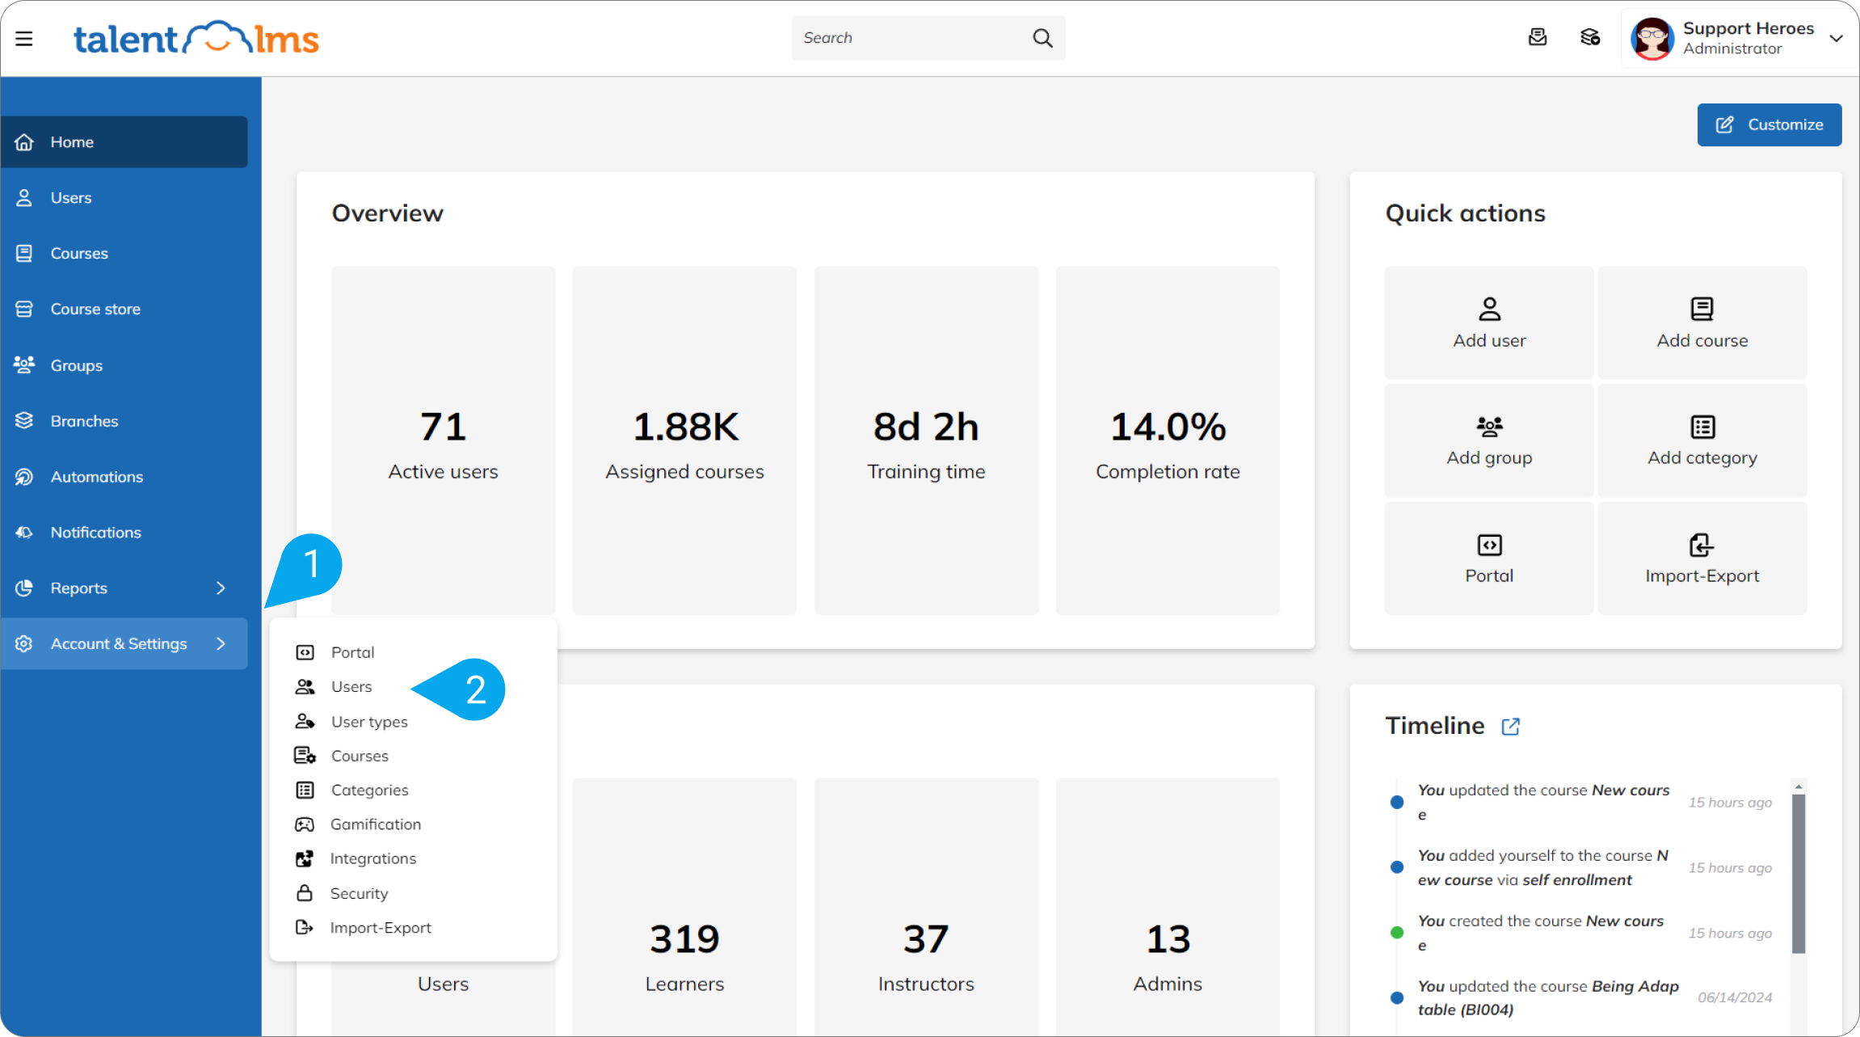
Task: Expand the Support Heroes profile dropdown arrow
Action: 1837,38
